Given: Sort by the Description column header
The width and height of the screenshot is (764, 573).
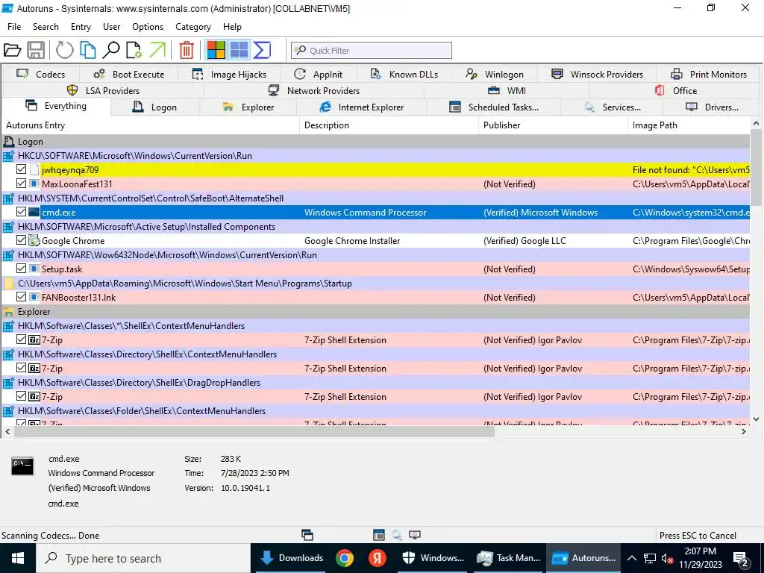Looking at the screenshot, I should coord(389,125).
